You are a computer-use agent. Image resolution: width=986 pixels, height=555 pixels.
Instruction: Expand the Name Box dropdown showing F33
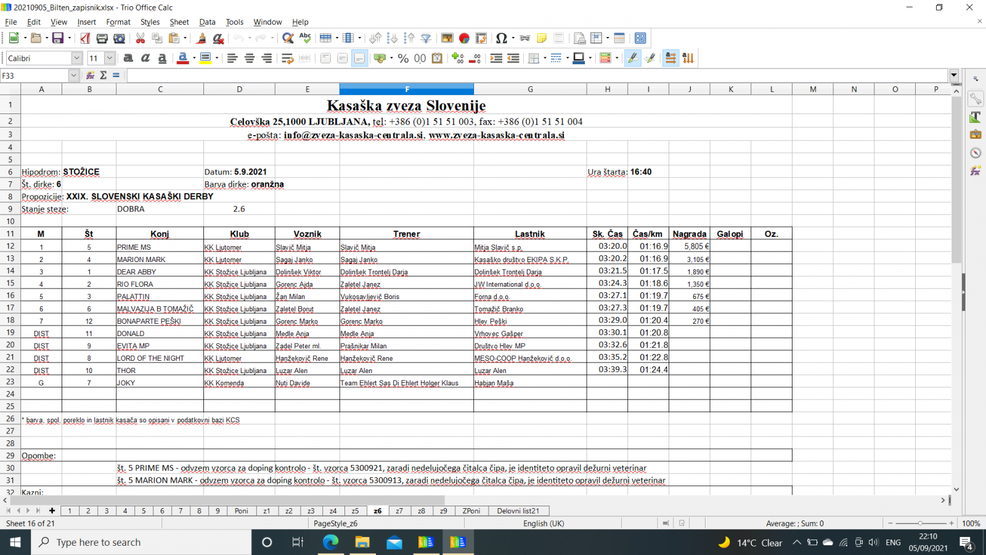[x=73, y=75]
